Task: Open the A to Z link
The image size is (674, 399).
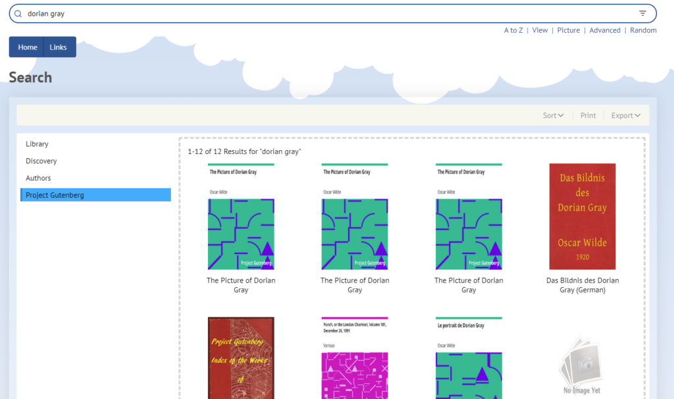Action: point(513,30)
